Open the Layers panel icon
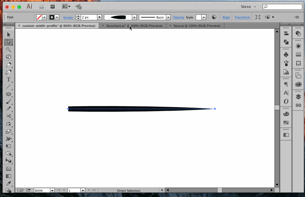The image size is (305, 197). (298, 97)
